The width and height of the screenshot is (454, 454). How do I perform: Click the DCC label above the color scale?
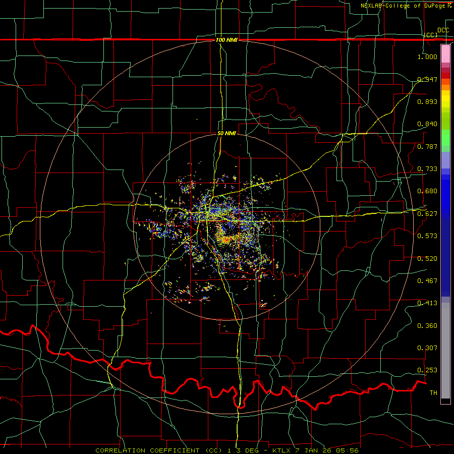point(443,30)
